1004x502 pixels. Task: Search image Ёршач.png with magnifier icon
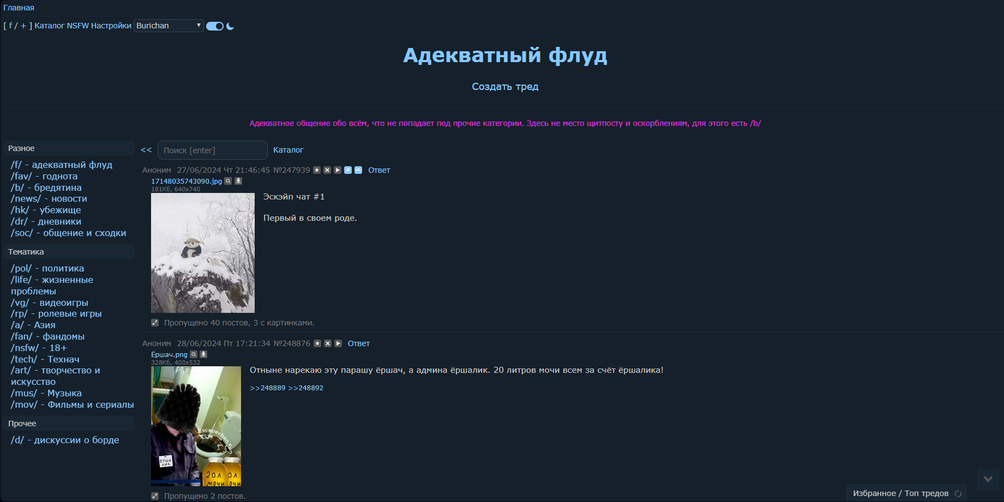(x=194, y=354)
